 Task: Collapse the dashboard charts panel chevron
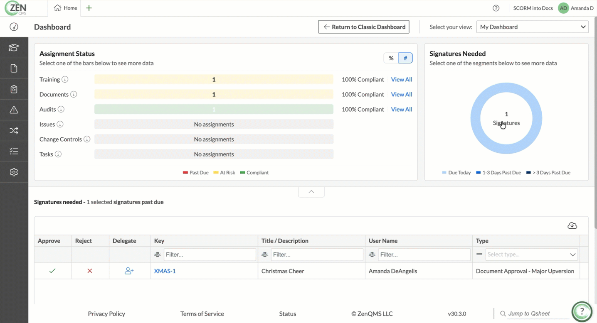click(x=311, y=192)
